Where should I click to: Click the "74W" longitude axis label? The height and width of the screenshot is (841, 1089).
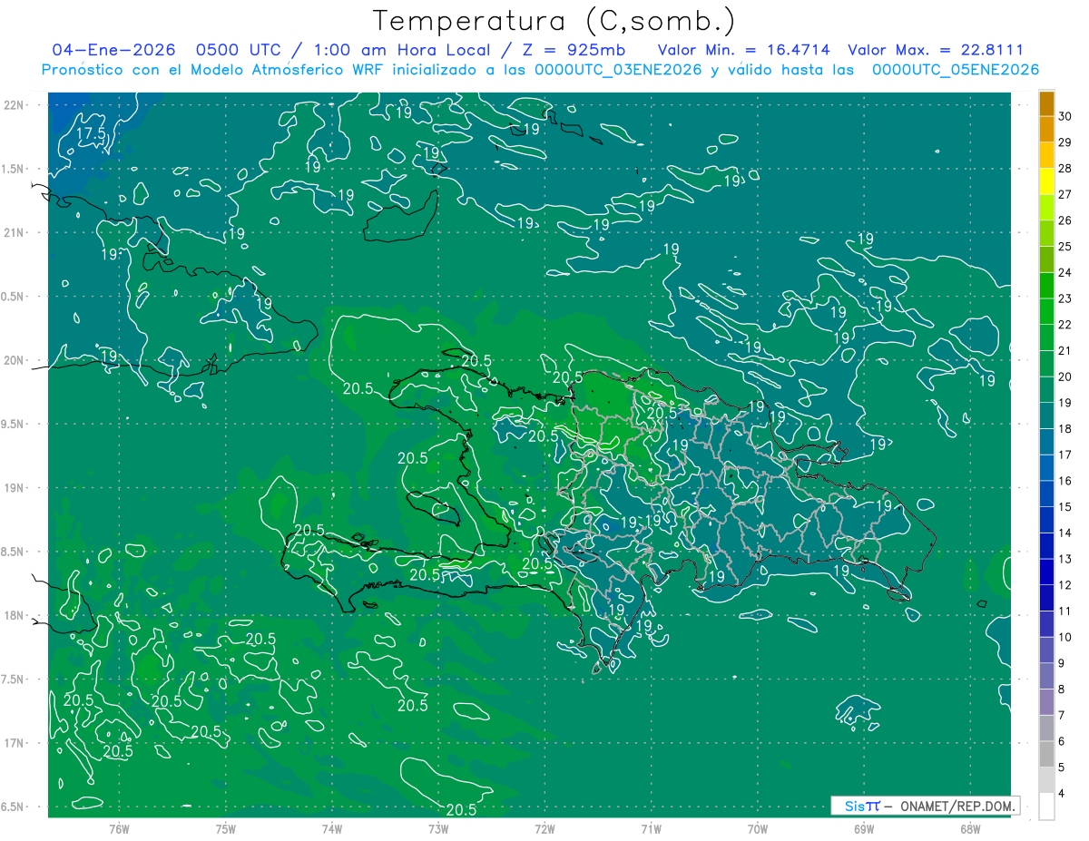[x=332, y=828]
